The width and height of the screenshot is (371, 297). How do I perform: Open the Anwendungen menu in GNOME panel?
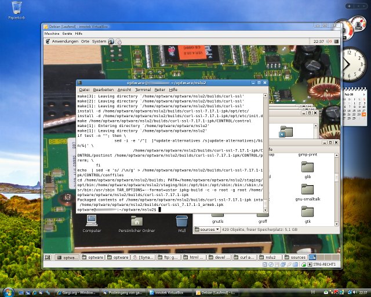65,41
